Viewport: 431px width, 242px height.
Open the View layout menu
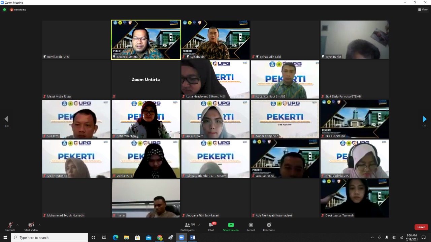tap(423, 10)
